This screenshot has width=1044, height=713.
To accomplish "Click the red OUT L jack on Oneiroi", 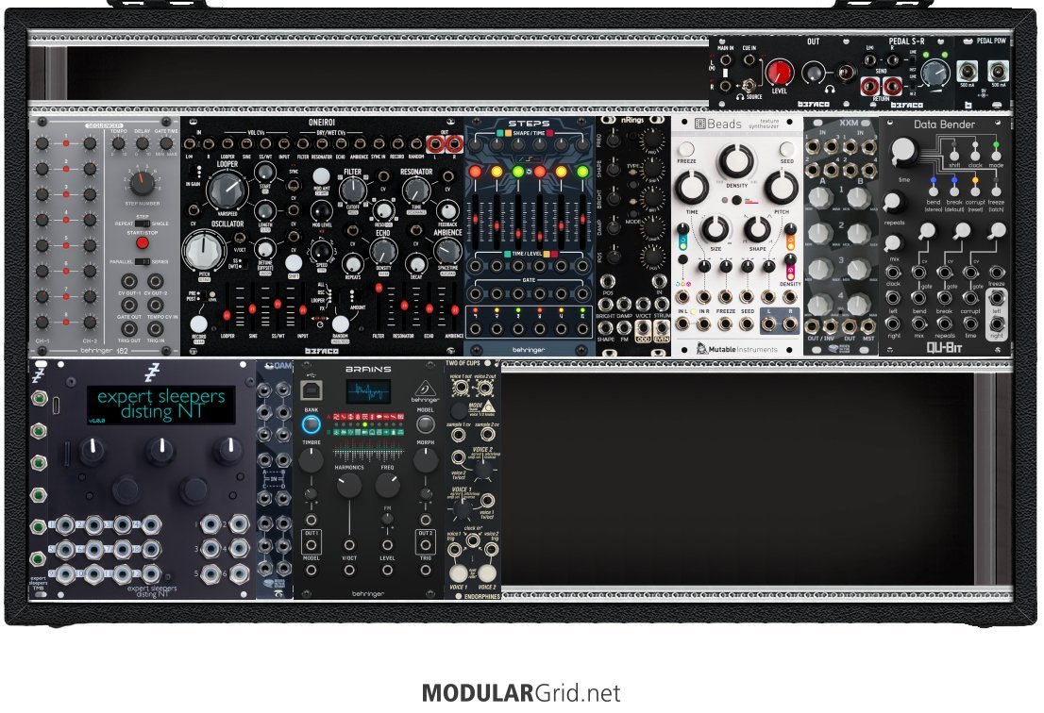I will pos(436,143).
